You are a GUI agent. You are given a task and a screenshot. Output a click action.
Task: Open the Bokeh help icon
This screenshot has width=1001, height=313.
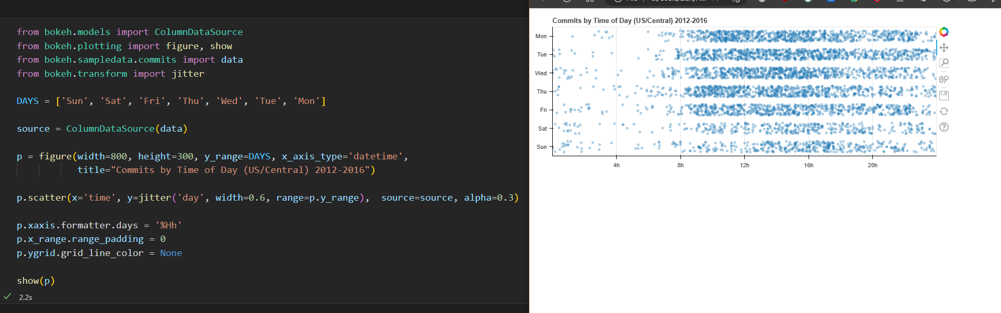943,127
